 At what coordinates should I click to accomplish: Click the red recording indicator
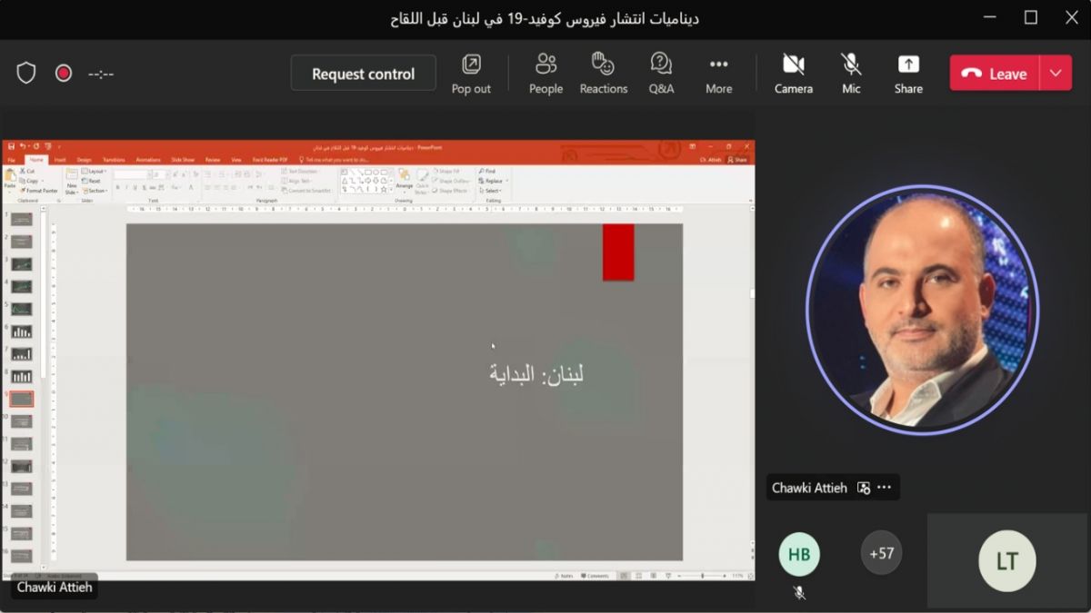(64, 74)
